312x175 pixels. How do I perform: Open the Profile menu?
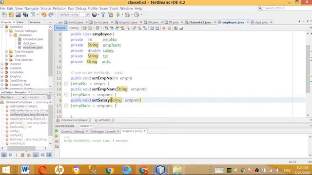point(93,8)
